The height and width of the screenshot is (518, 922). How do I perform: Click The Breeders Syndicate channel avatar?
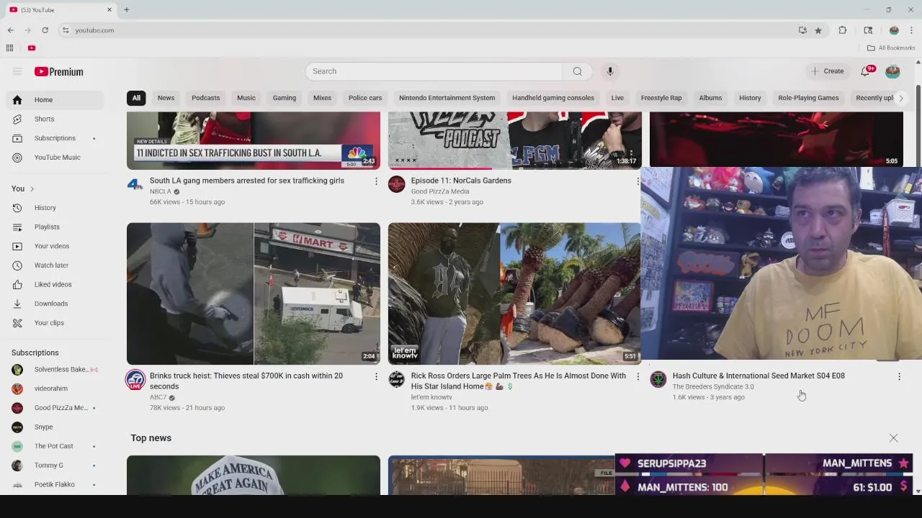coord(658,379)
